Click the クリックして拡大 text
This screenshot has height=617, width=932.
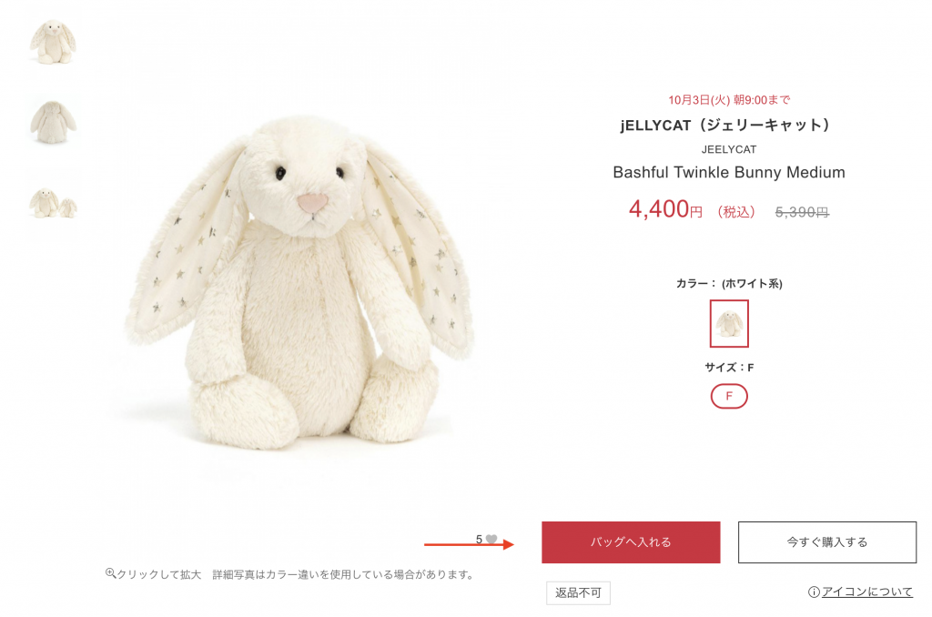click(158, 574)
